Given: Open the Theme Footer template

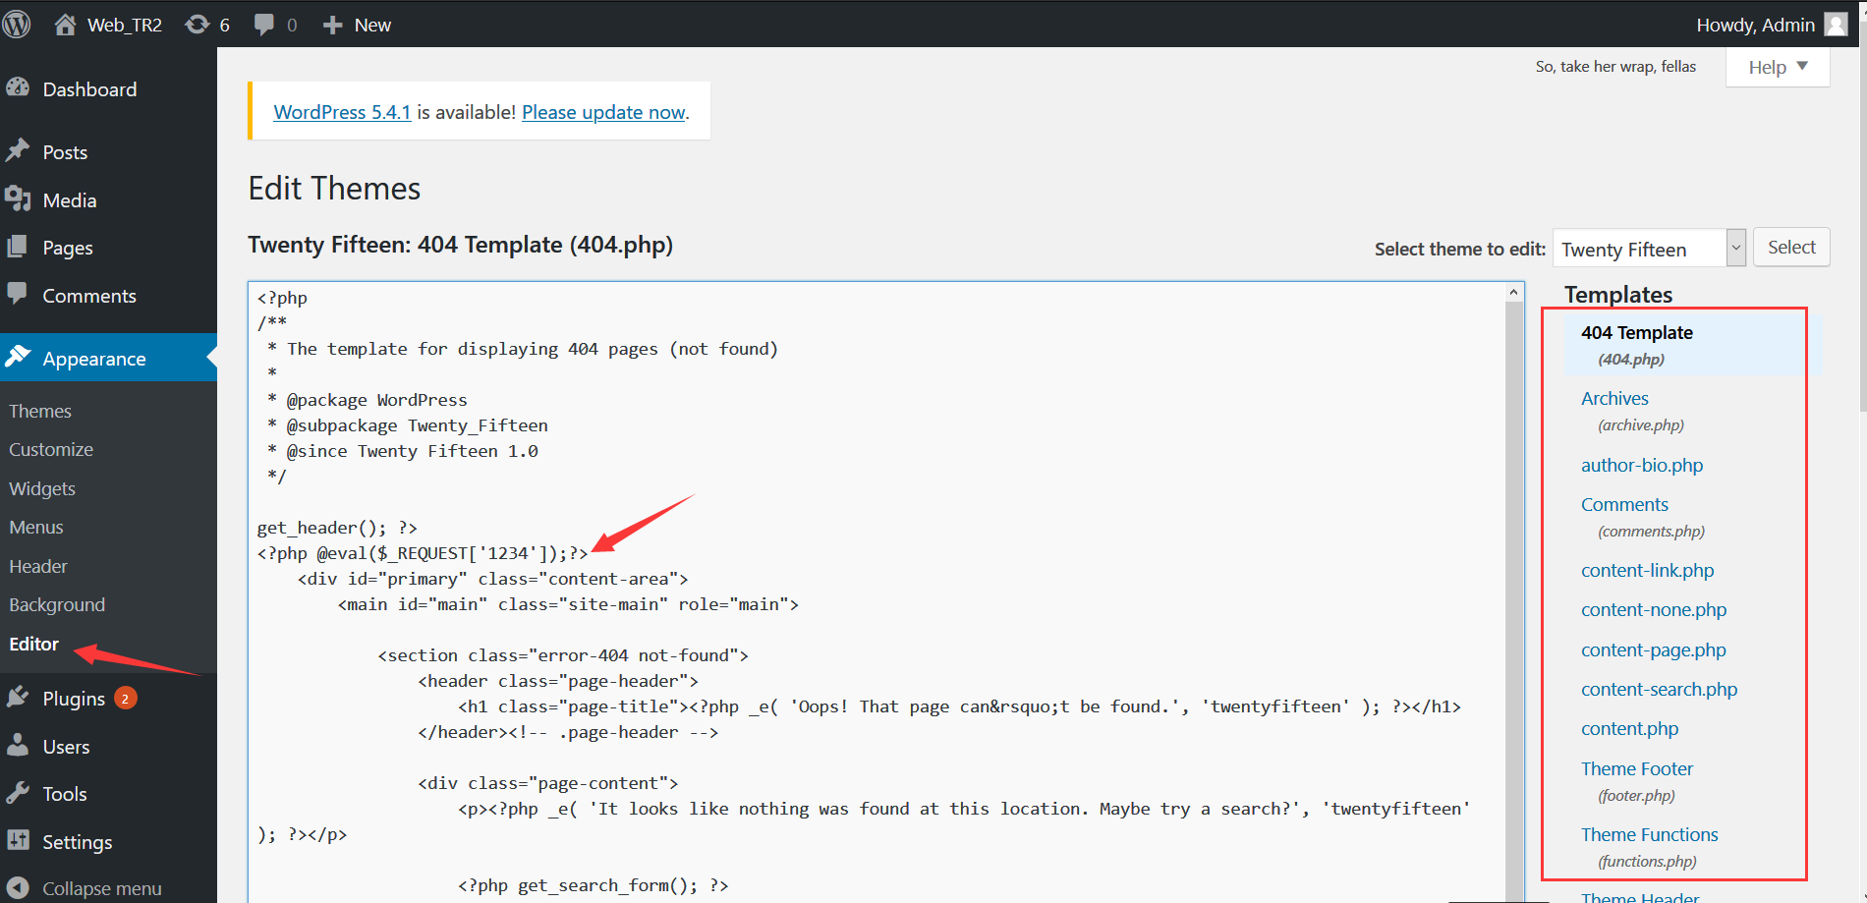Looking at the screenshot, I should click(x=1637, y=768).
